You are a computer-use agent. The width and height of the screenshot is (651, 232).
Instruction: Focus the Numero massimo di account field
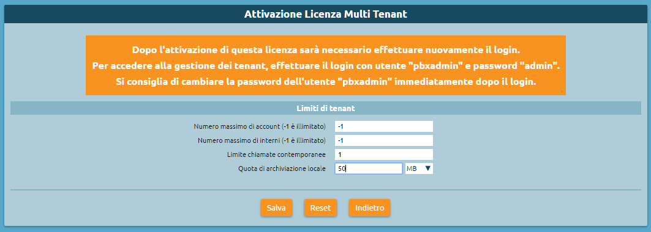pyautogui.click(x=383, y=126)
